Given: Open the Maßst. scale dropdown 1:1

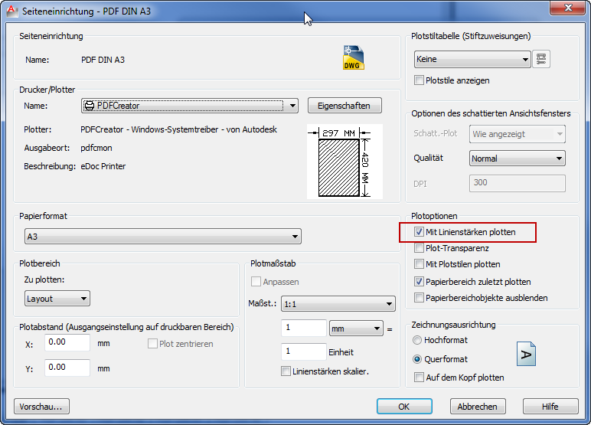Looking at the screenshot, I should [338, 304].
